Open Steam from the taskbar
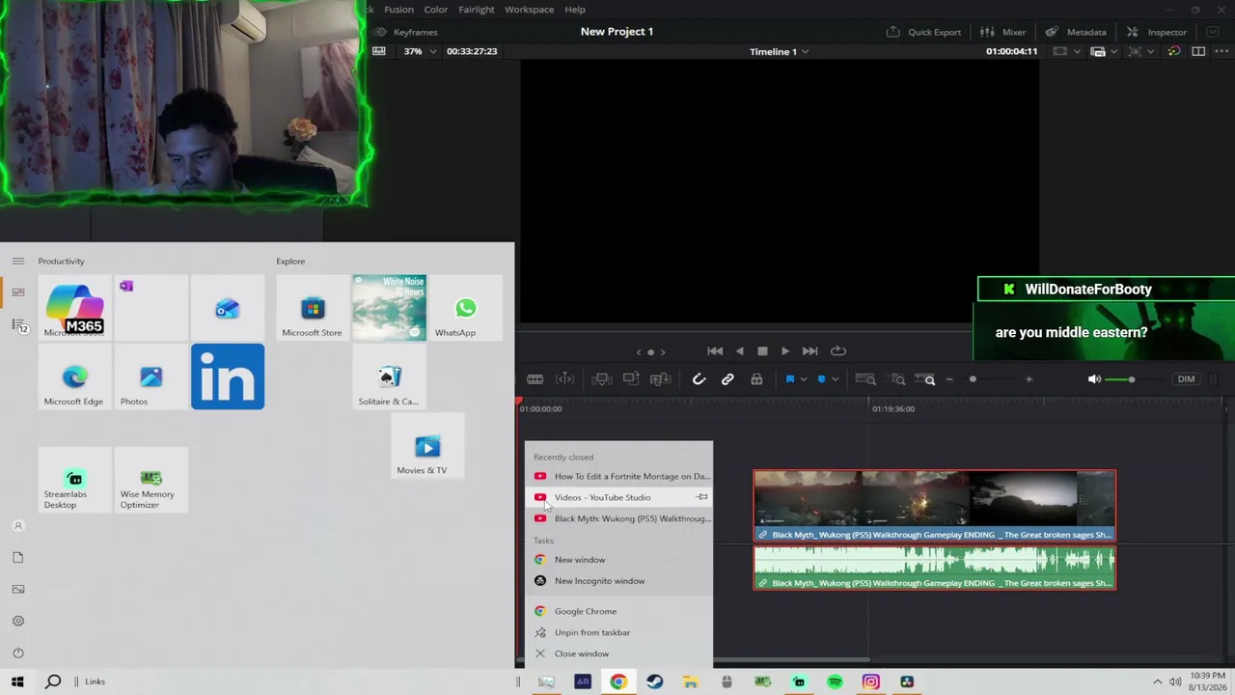The width and height of the screenshot is (1235, 695). click(654, 681)
